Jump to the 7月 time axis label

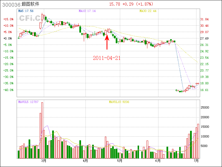[196, 161]
